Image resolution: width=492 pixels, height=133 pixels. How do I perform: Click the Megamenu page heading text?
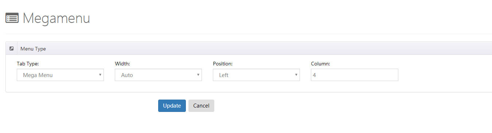pos(56,18)
